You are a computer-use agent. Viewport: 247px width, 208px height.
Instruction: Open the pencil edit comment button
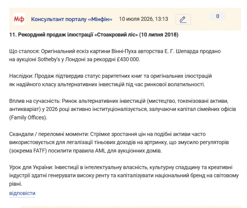[183, 19]
